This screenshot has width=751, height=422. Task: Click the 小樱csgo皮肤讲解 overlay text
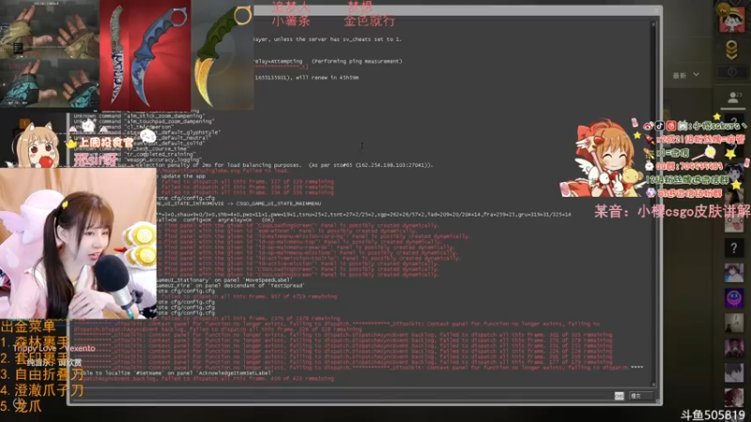[x=695, y=212]
